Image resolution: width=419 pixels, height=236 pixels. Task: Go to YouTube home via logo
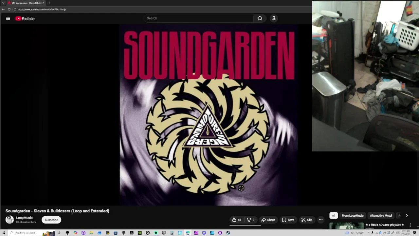pos(25,19)
